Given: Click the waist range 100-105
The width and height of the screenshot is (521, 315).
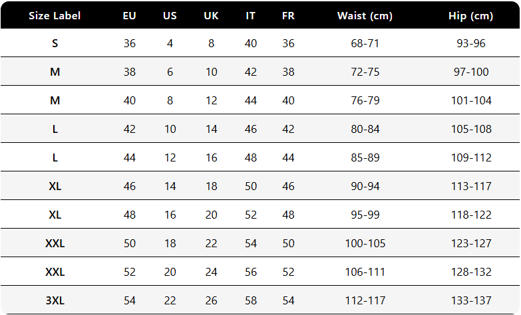Looking at the screenshot, I should tap(365, 244).
